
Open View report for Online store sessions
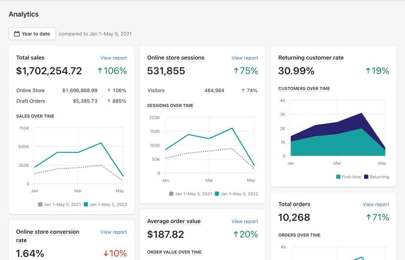[x=244, y=58]
